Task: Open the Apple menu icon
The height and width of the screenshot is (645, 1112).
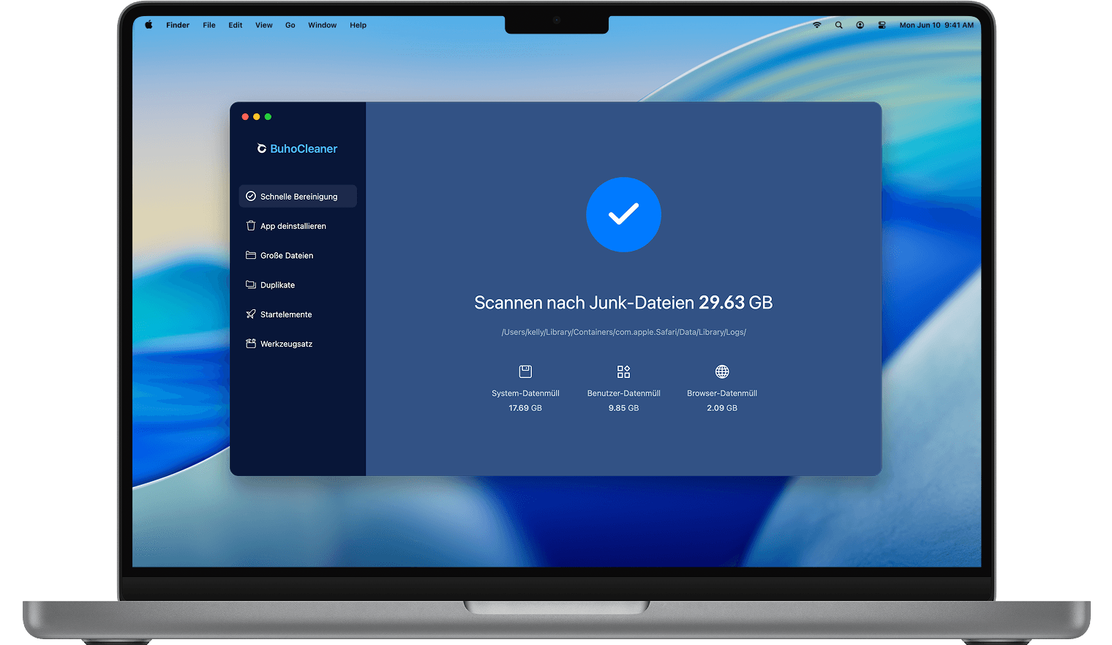Action: [x=149, y=25]
